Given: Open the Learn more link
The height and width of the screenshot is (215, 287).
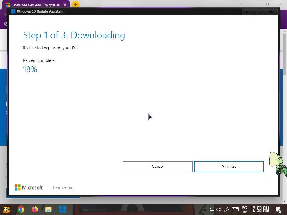Looking at the screenshot, I should pyautogui.click(x=63, y=188).
